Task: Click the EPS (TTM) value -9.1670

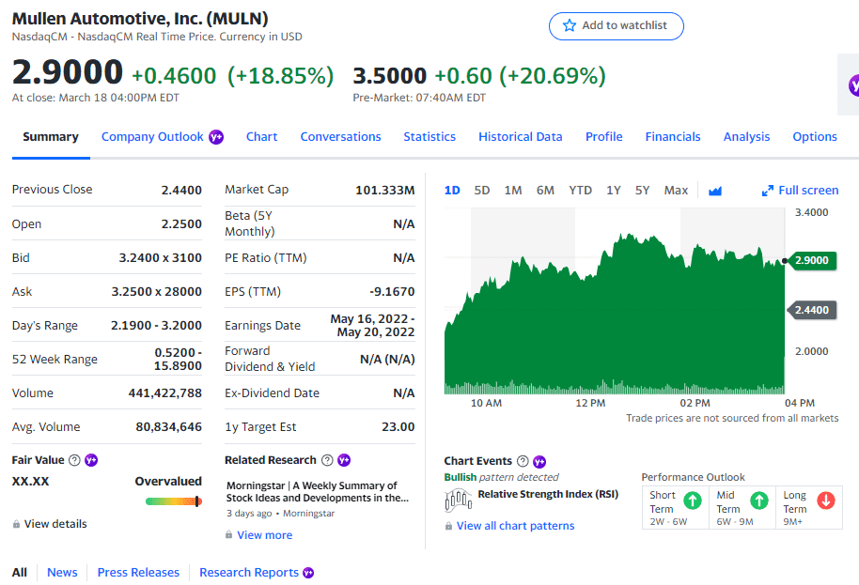Action: coord(392,292)
